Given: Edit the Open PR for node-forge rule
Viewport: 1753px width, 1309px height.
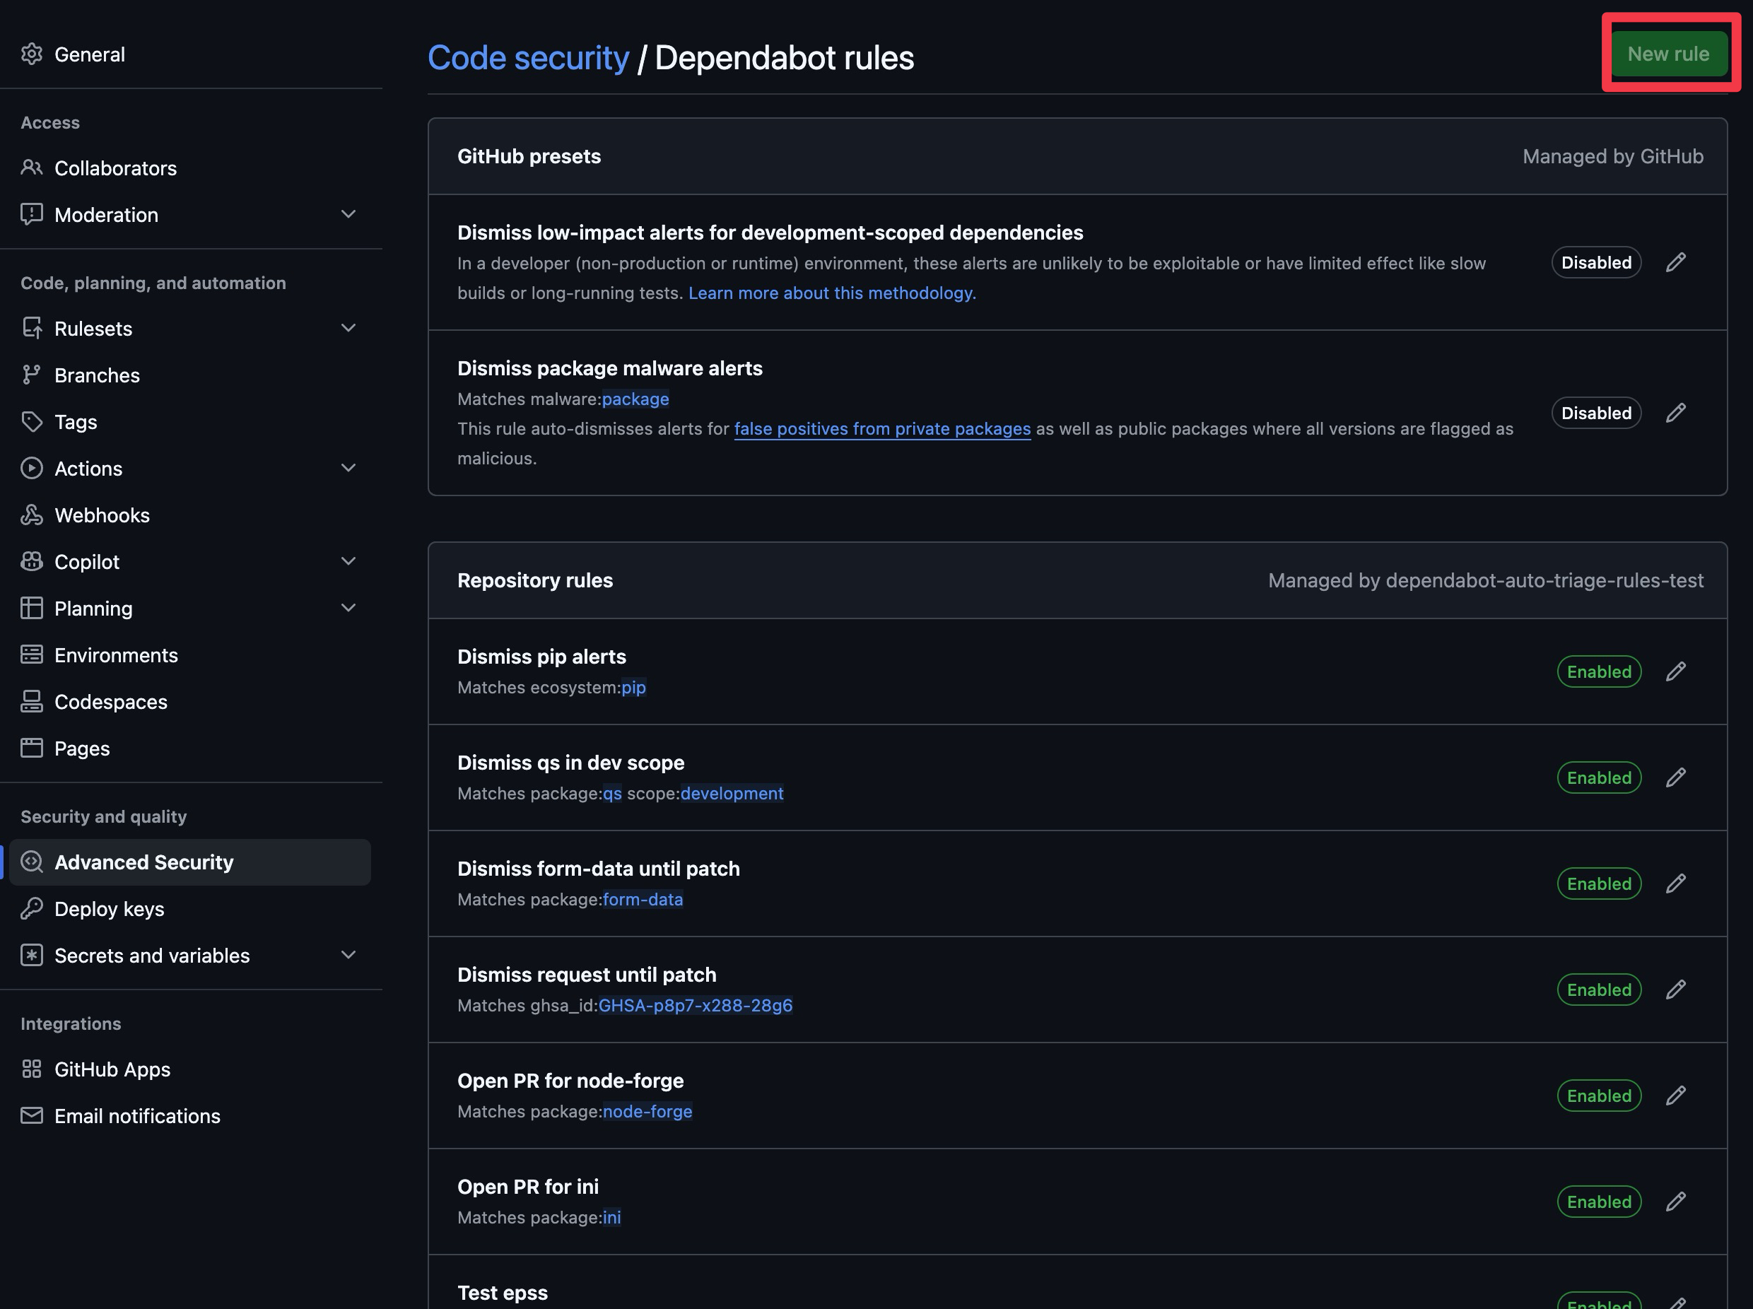Looking at the screenshot, I should (1676, 1096).
